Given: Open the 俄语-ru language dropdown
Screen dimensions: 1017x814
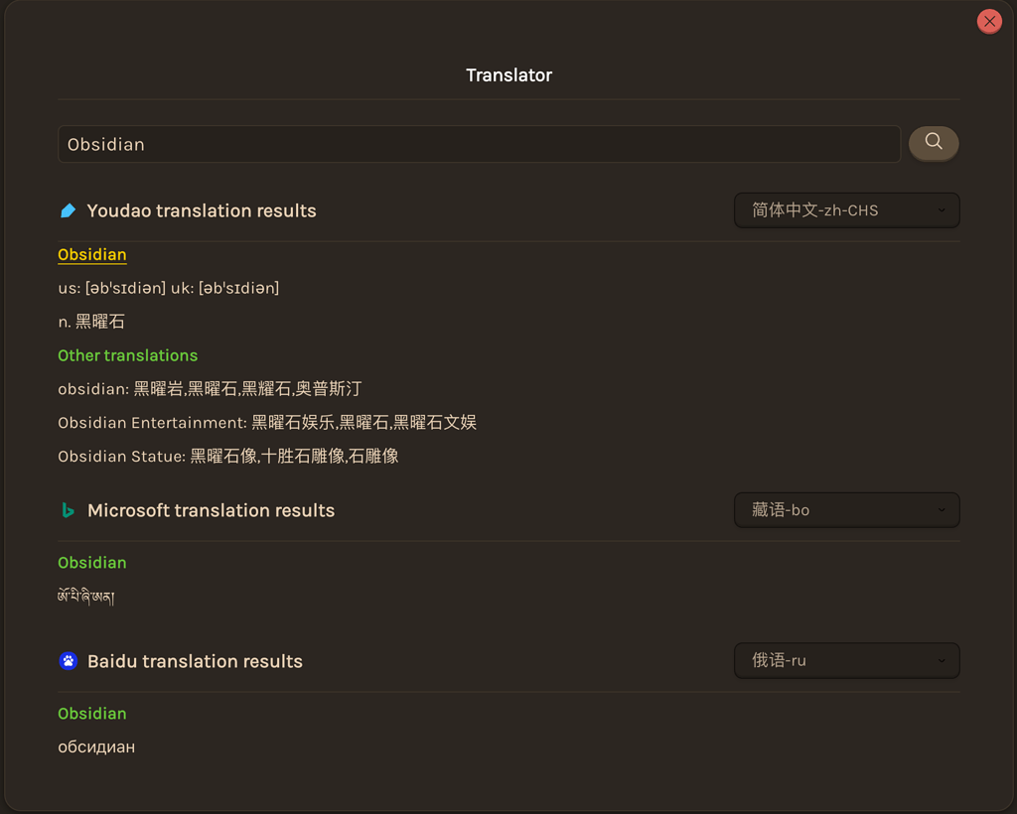Looking at the screenshot, I should [x=846, y=660].
